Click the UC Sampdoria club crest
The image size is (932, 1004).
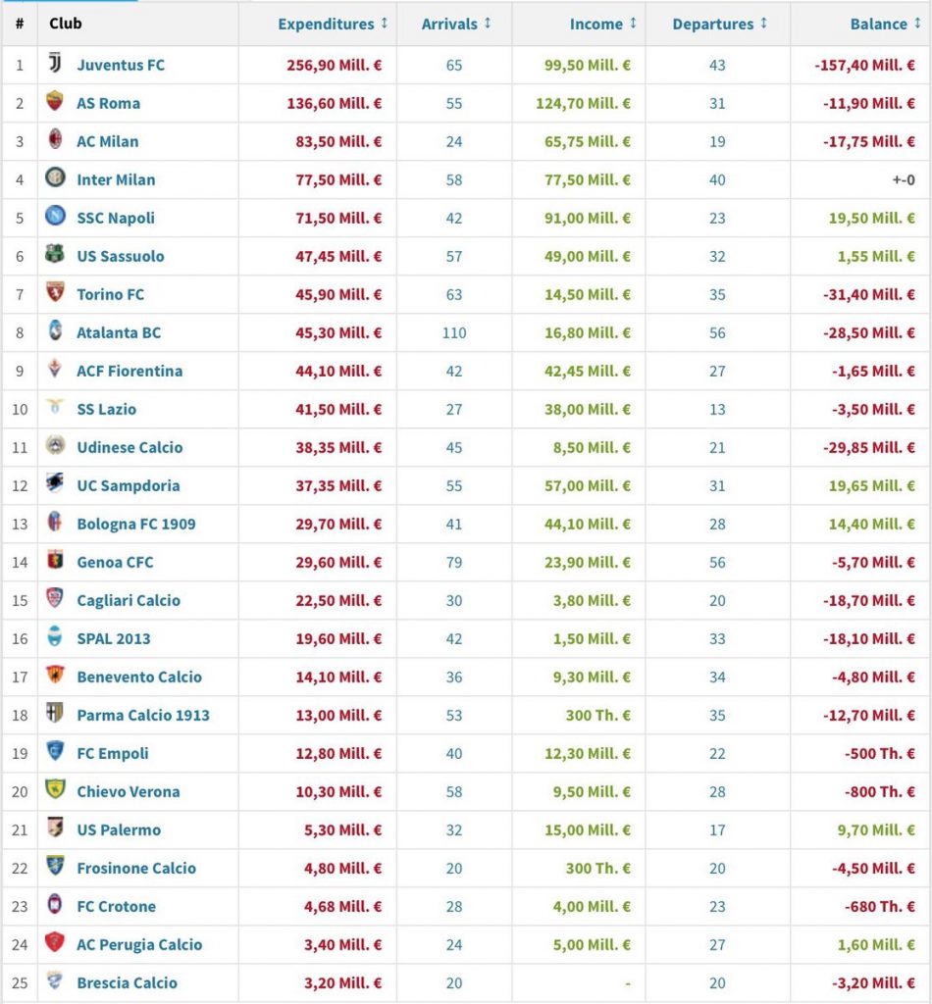pyautogui.click(x=55, y=483)
